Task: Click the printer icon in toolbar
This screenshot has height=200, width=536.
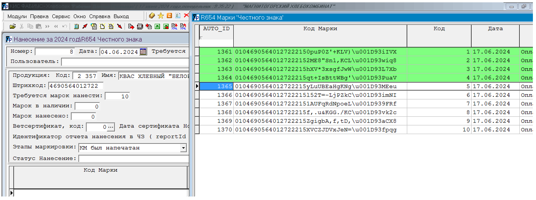Action: (140, 27)
